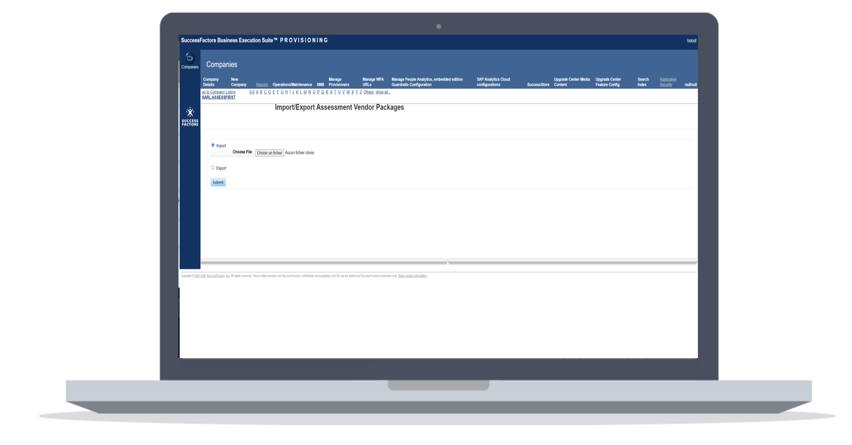
Task: Filter companies by the 'Others' link
Action: coord(368,92)
